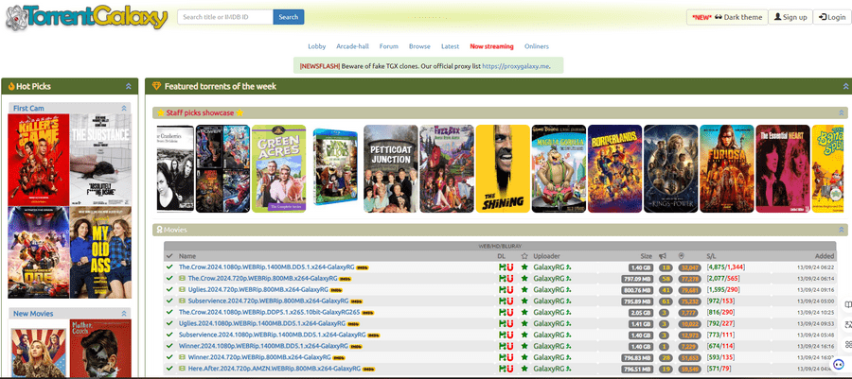Click the Search button
Screen dimensions: 852x379
(x=288, y=17)
